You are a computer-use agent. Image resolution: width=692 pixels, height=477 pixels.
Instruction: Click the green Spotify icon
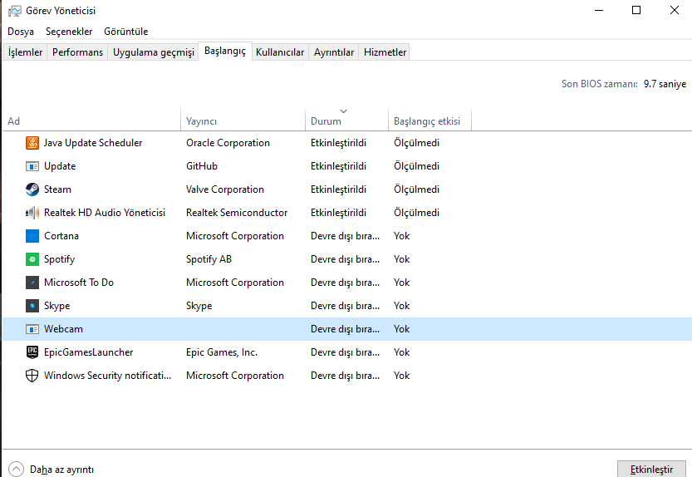(x=32, y=259)
